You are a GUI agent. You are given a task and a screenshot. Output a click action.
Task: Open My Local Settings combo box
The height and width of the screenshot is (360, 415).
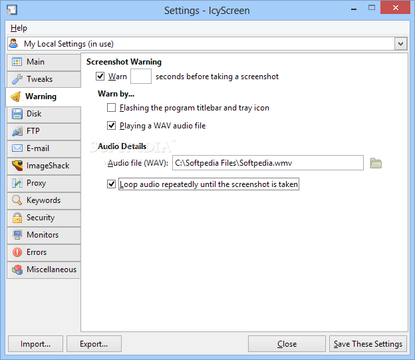point(207,44)
